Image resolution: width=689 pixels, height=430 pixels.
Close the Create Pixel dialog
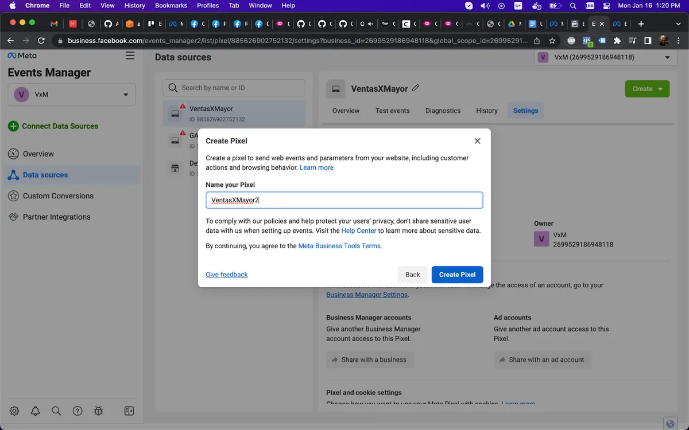tap(477, 141)
